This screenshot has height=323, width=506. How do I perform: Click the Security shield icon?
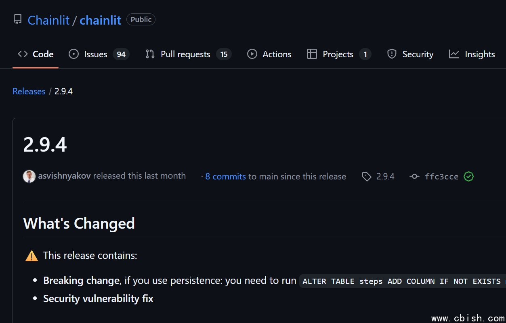[x=392, y=54]
